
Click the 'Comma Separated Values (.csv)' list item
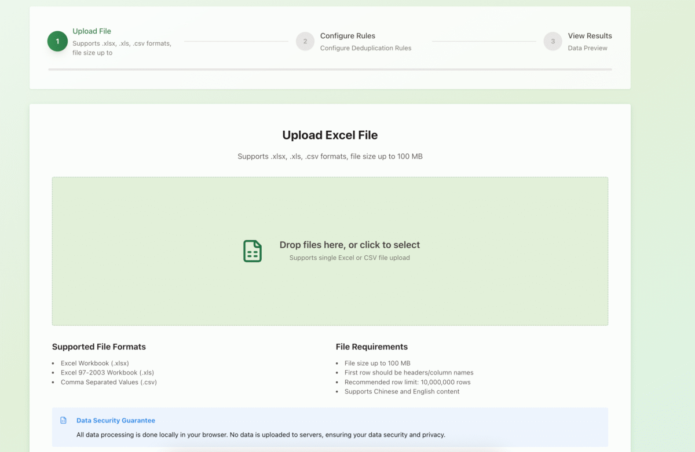109,382
